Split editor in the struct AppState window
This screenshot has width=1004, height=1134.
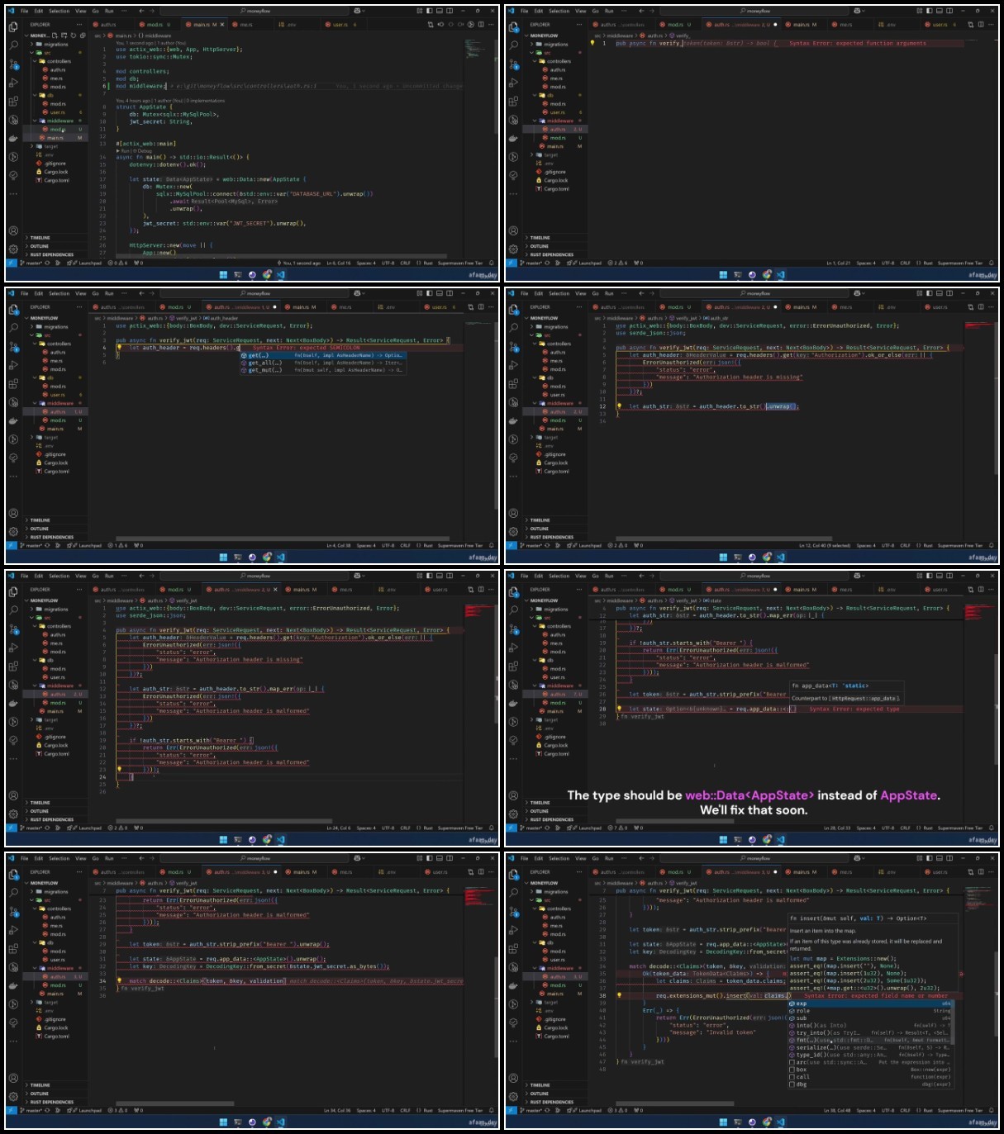(481, 24)
